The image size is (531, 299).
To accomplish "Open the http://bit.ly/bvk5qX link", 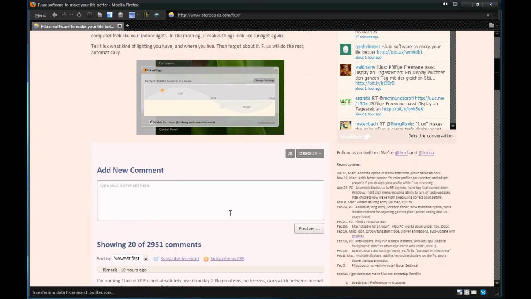I will click(403, 109).
